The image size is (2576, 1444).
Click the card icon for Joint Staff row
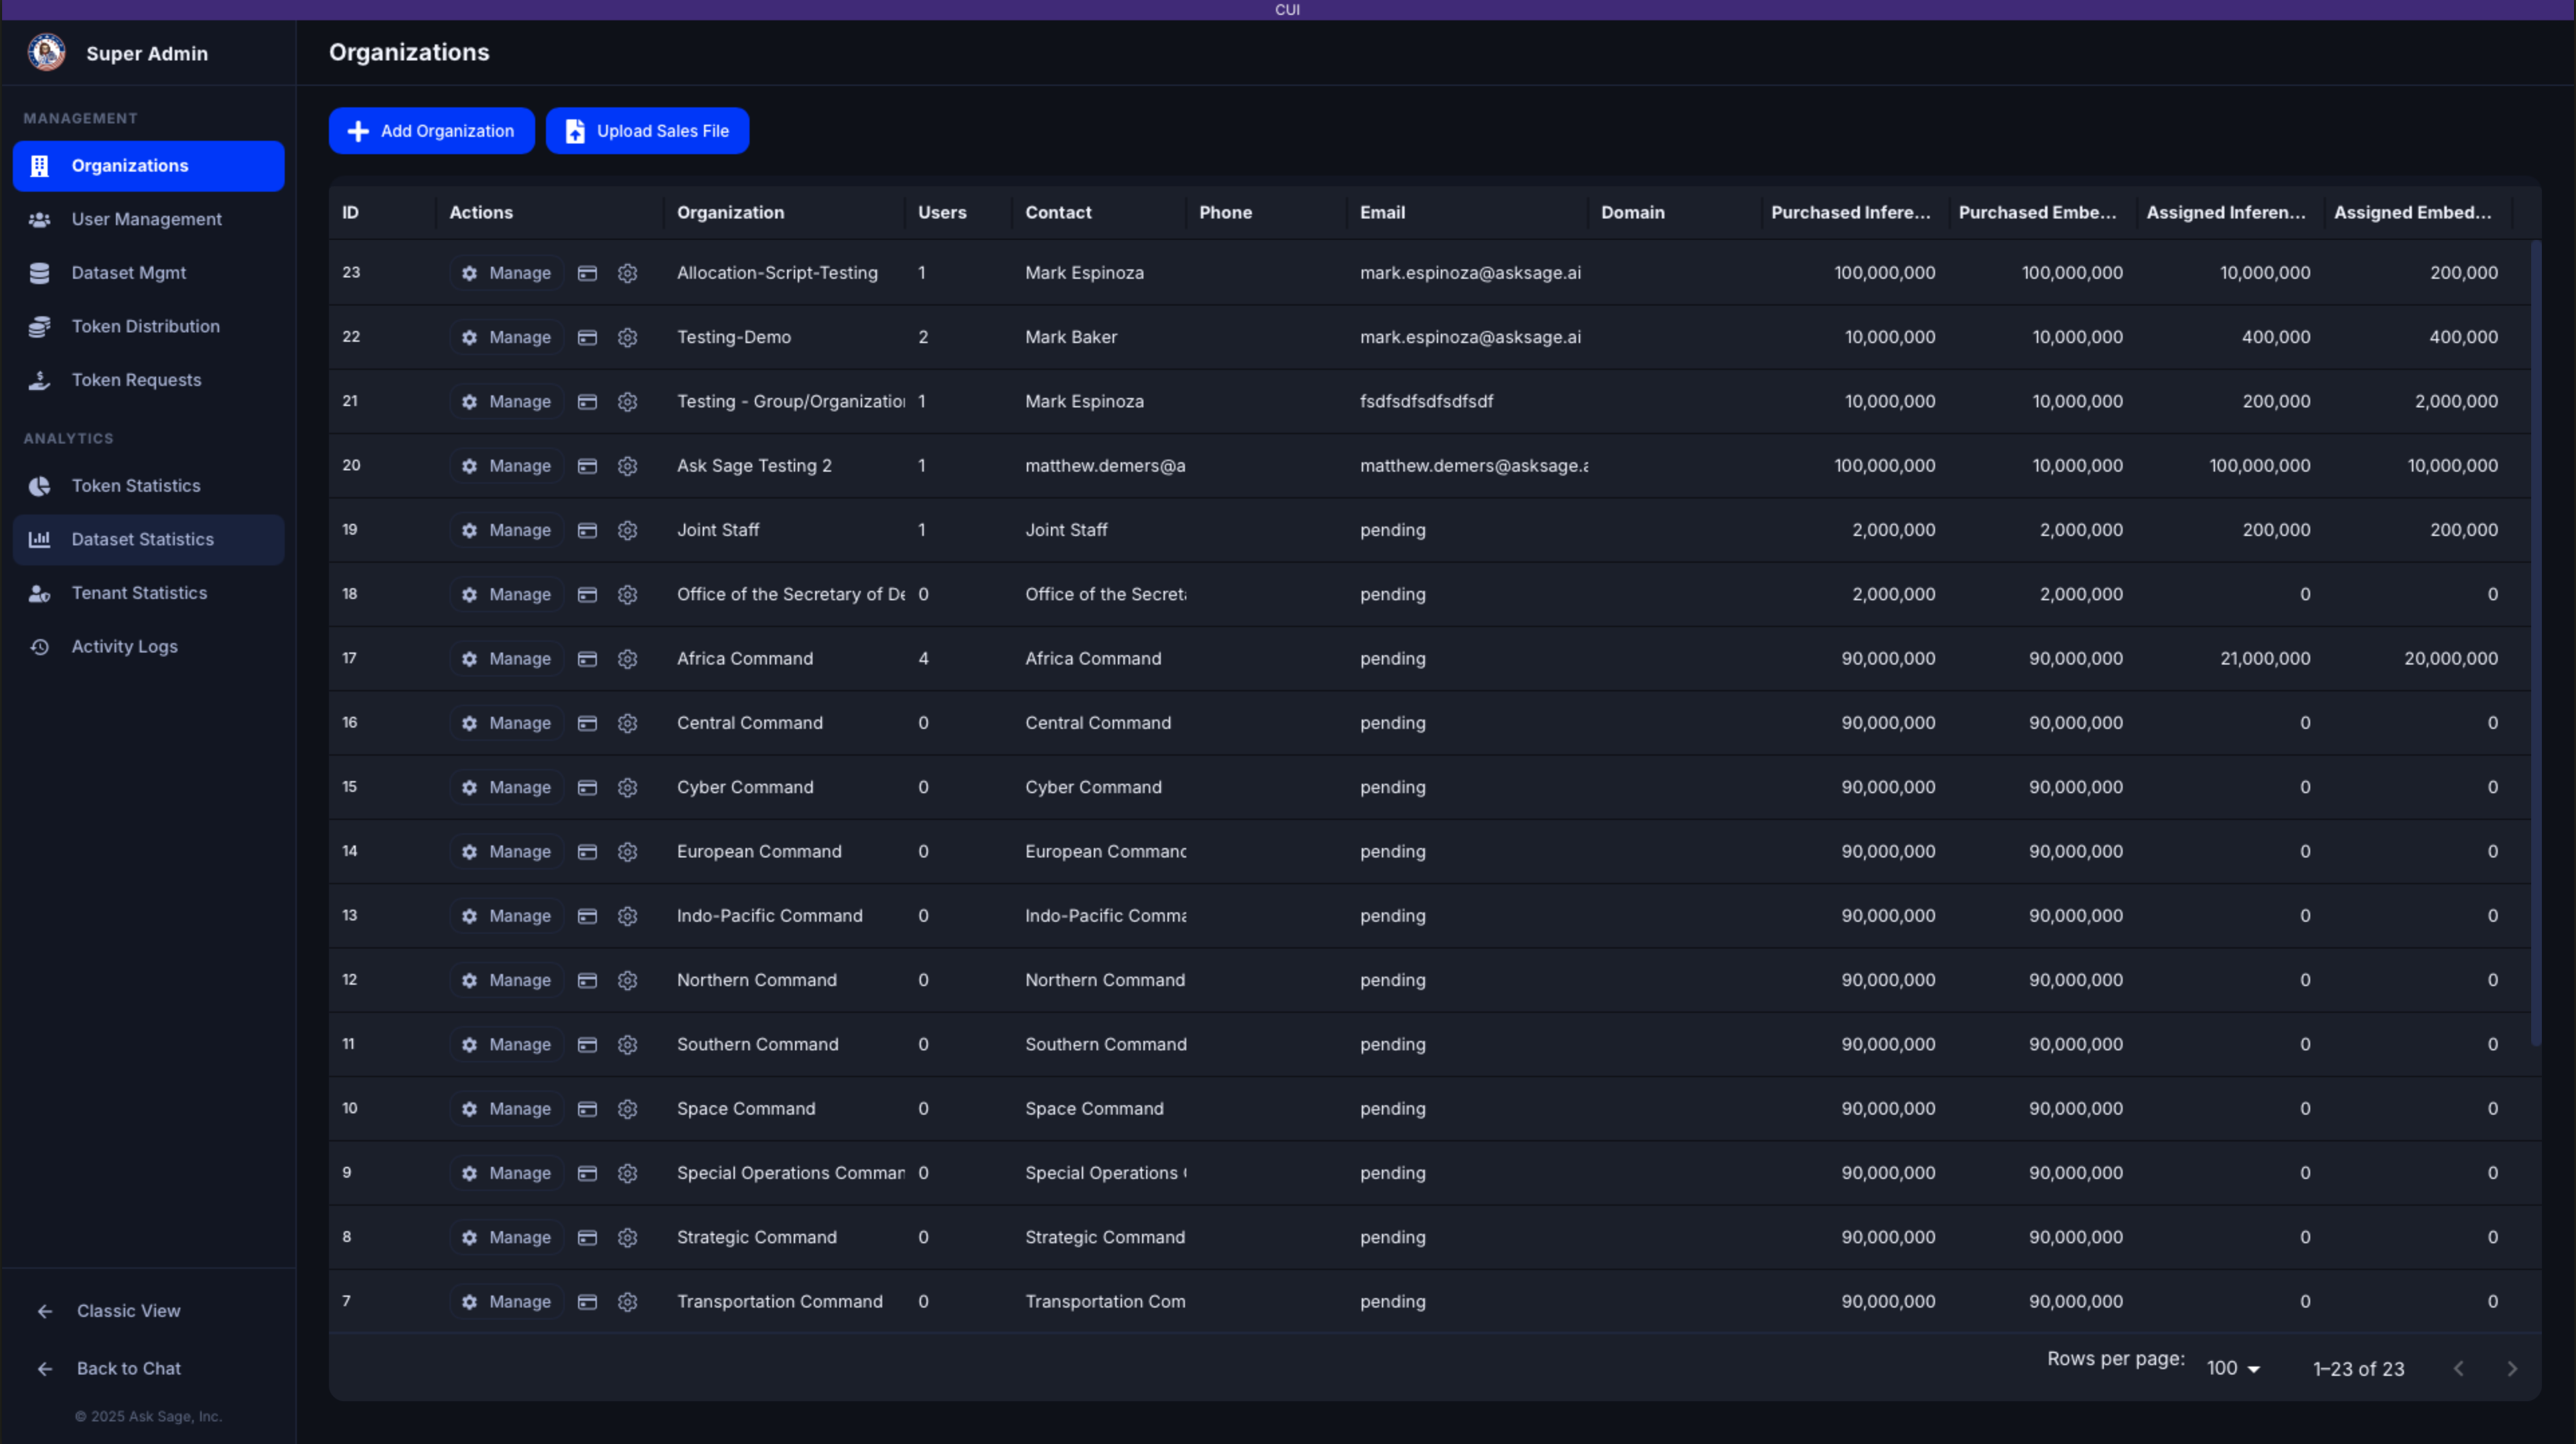pos(587,530)
